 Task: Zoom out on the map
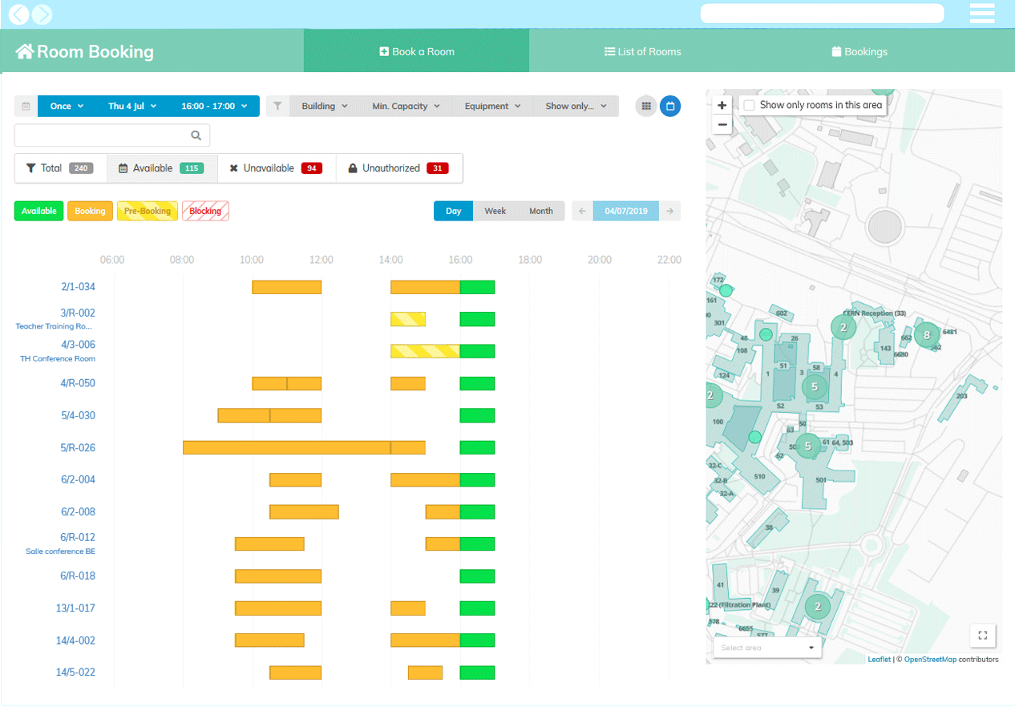[x=722, y=124]
